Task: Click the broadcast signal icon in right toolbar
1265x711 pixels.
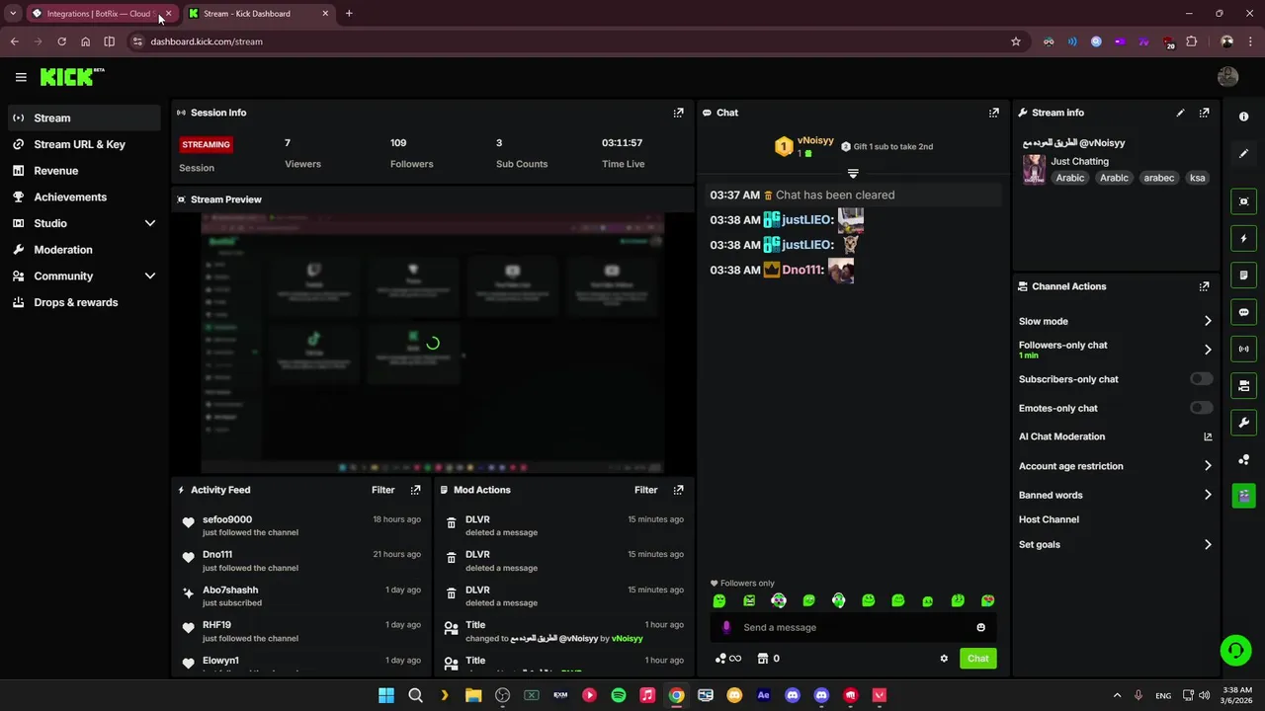Action: (1244, 349)
